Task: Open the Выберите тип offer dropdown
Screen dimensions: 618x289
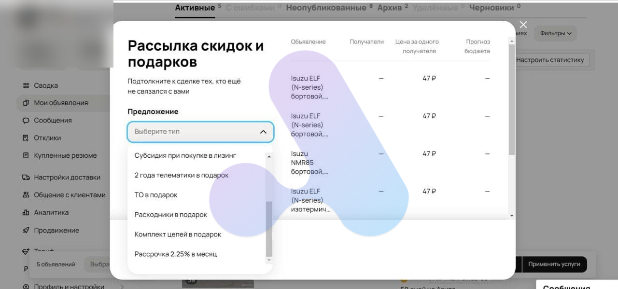Action: coord(200,132)
